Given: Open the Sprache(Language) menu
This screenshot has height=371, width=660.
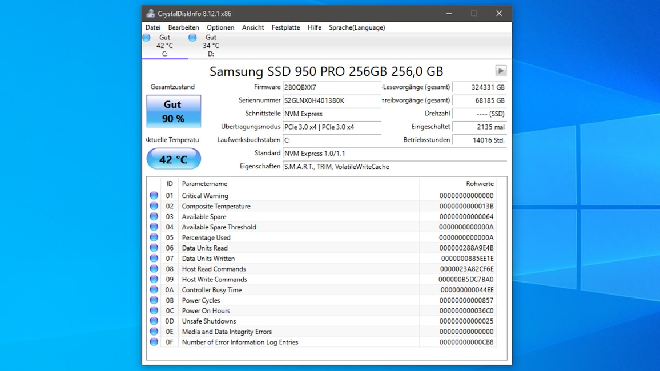Looking at the screenshot, I should [x=357, y=27].
